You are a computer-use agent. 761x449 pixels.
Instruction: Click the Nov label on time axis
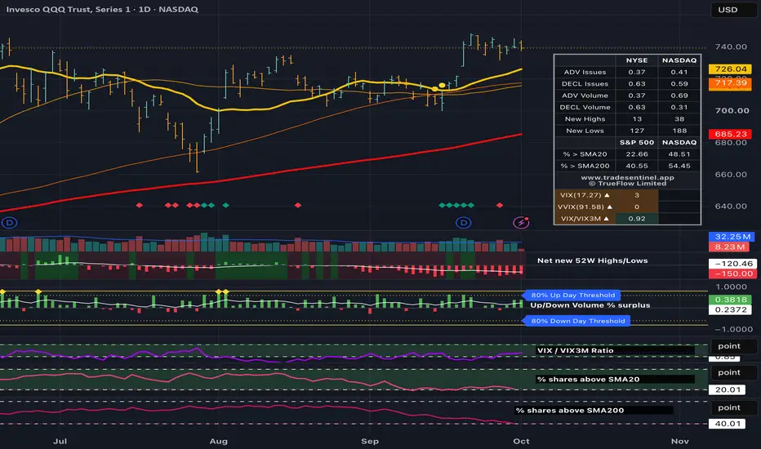tap(679, 441)
